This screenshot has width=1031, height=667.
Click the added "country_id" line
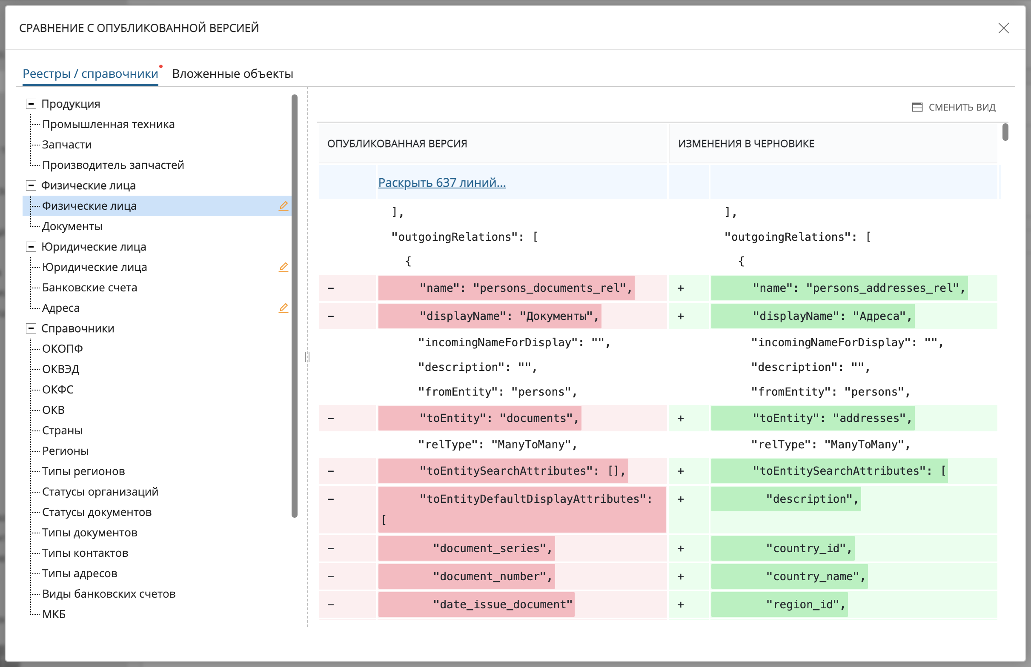783,548
